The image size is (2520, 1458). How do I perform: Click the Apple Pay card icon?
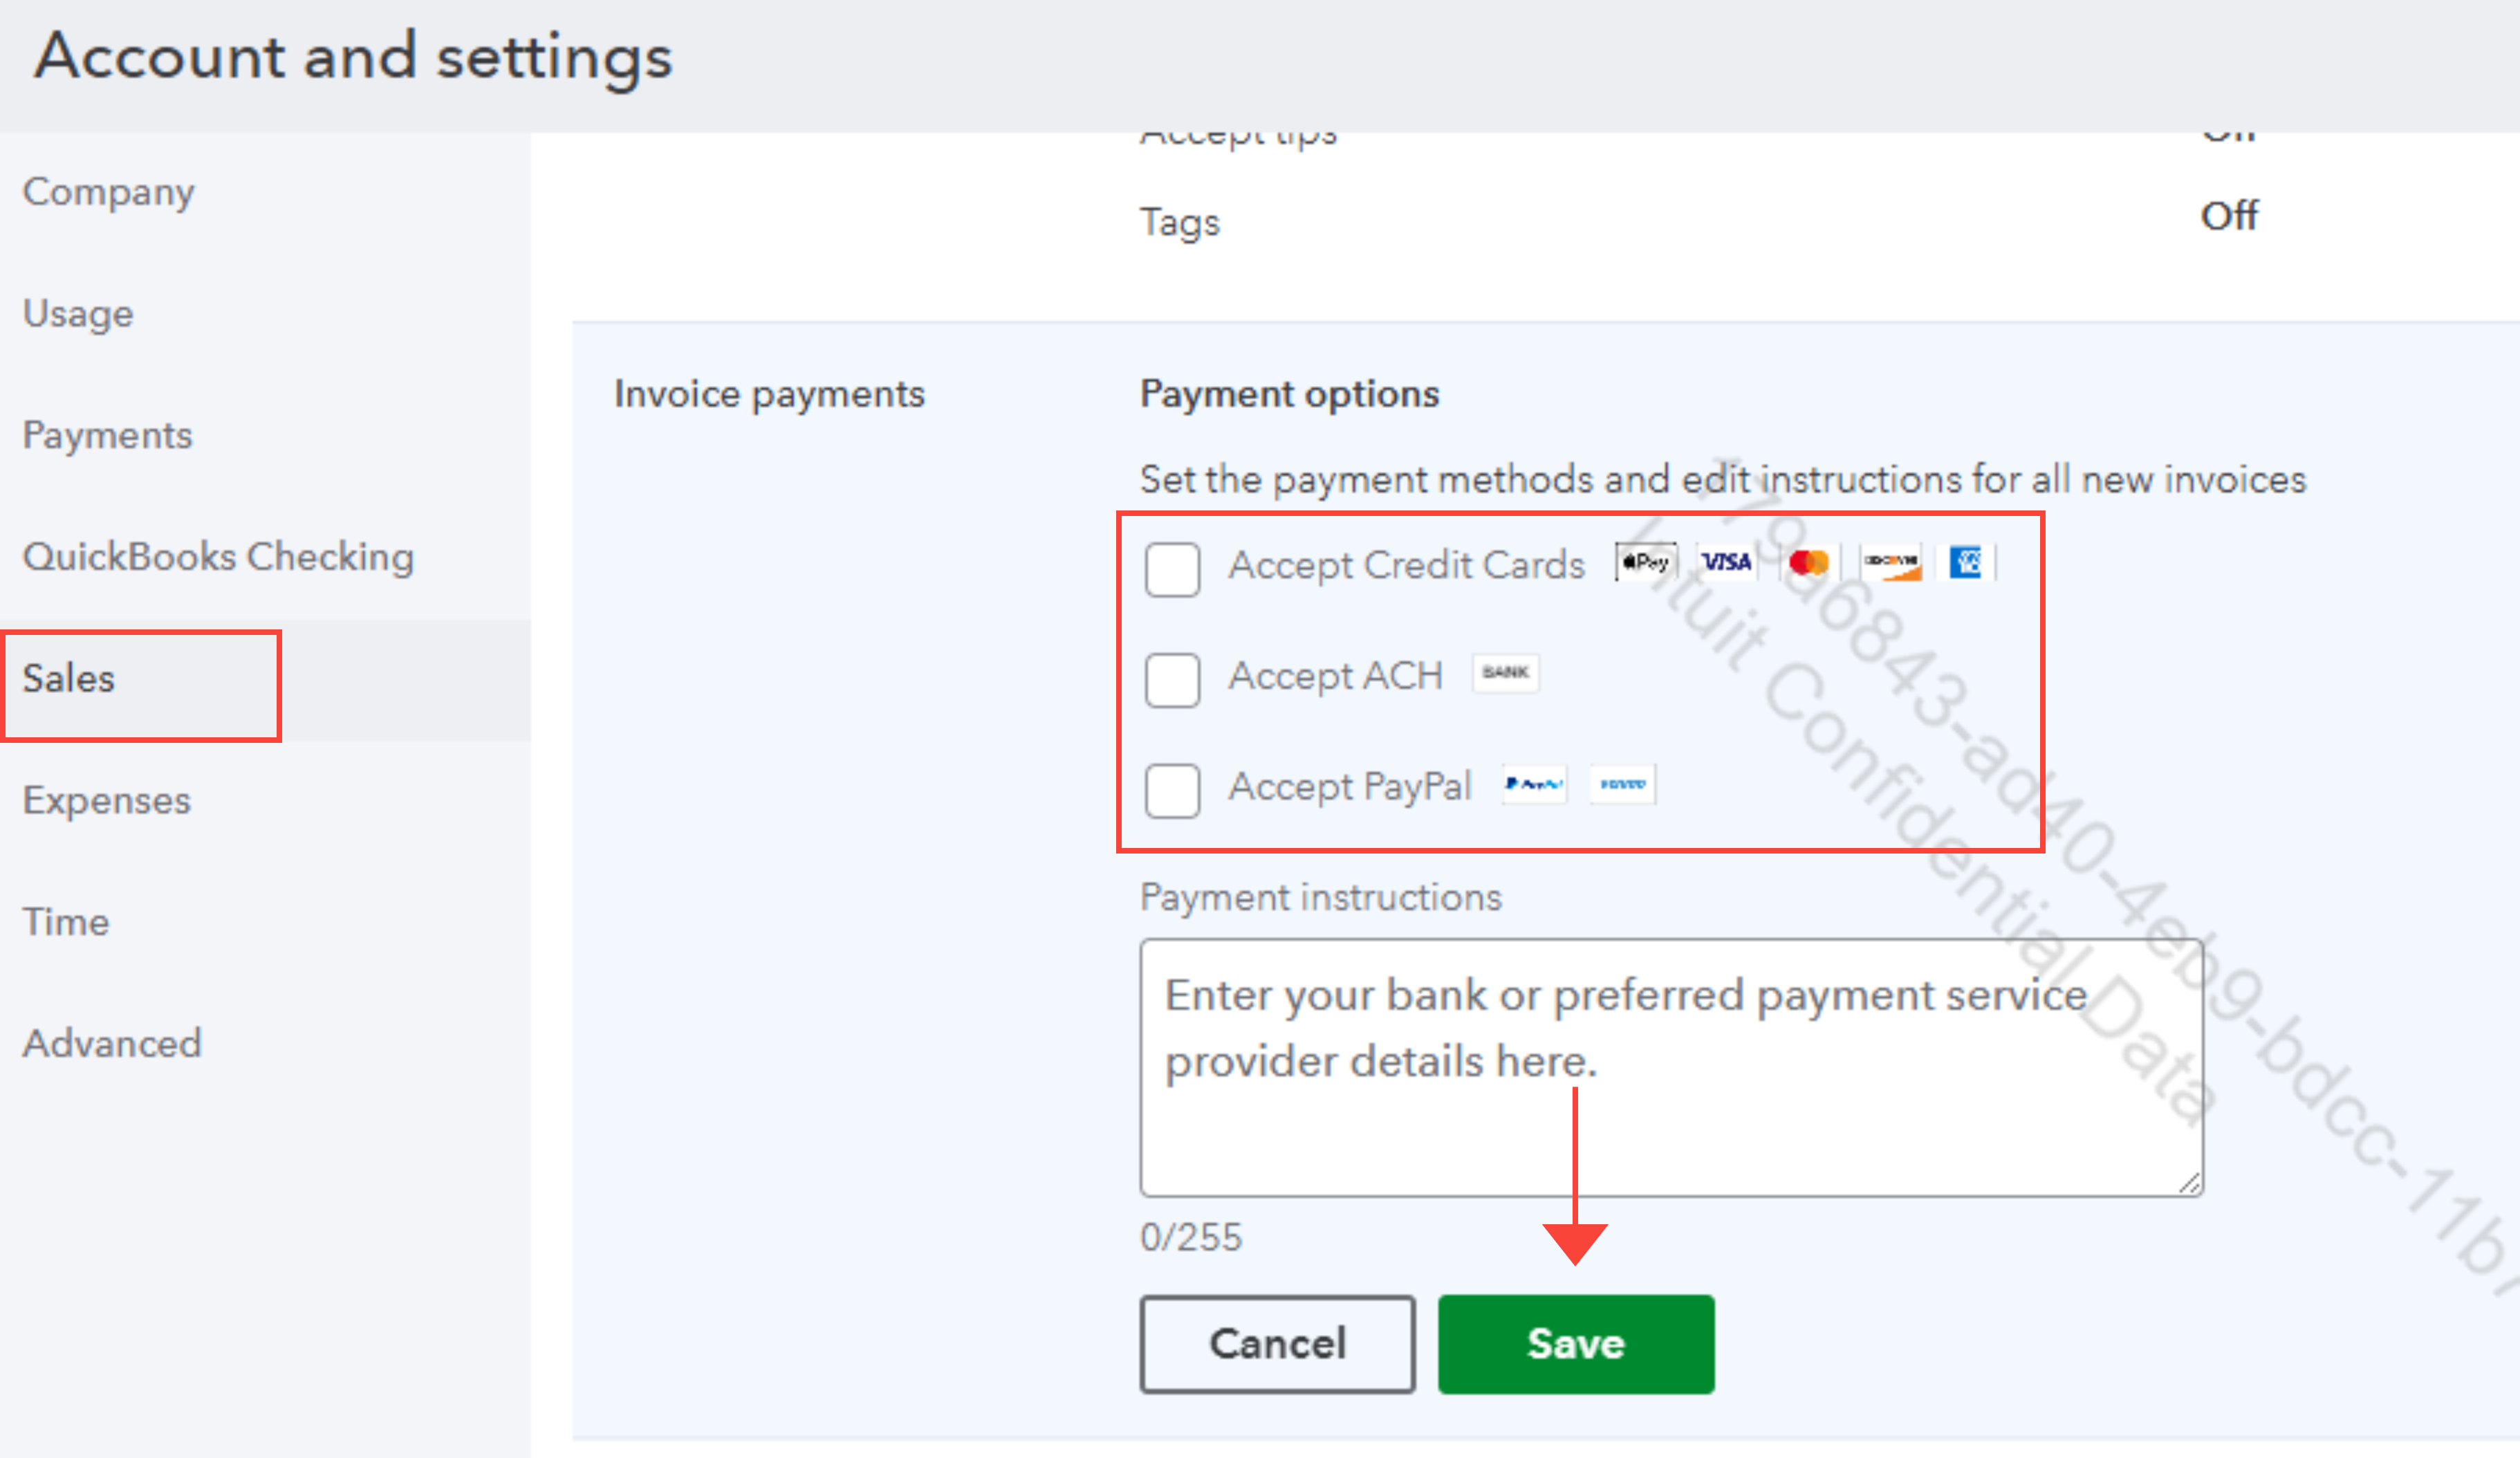(1646, 563)
